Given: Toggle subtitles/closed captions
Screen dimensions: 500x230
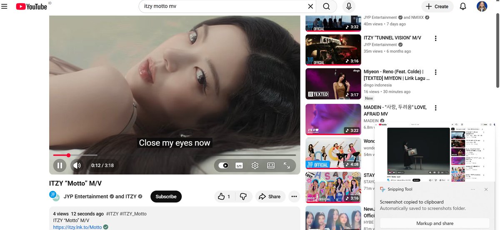Looking at the screenshot, I should tap(239, 165).
